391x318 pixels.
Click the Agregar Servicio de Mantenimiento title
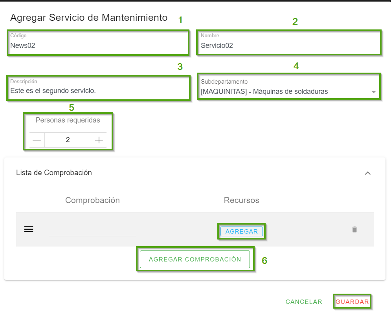(x=89, y=18)
